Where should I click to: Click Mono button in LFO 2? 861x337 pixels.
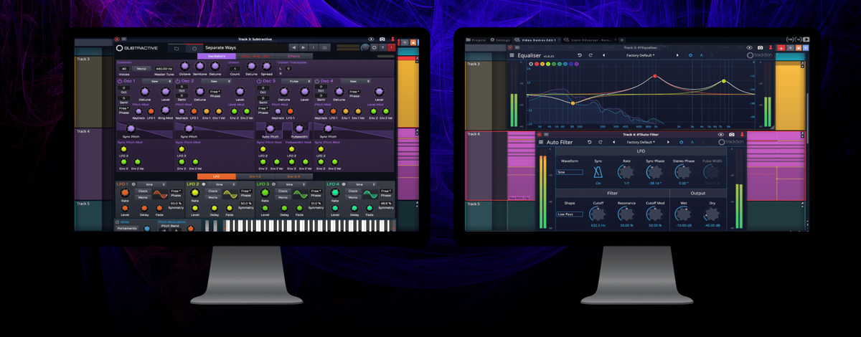[x=213, y=197]
